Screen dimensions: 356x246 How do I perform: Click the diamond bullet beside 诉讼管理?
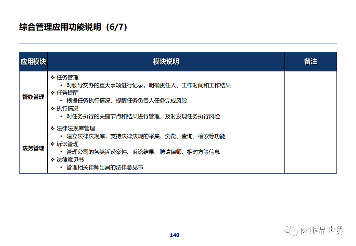point(53,144)
